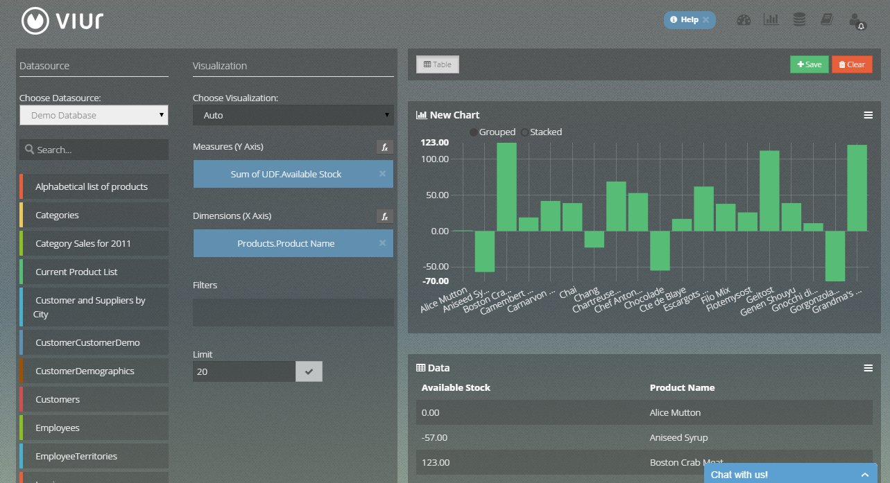The width and height of the screenshot is (890, 483).
Task: Click the Alice Mutton table cell
Action: [675, 412]
